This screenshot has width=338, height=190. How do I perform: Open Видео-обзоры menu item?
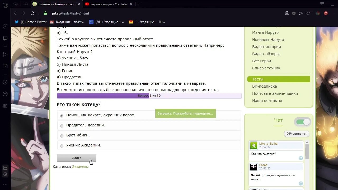(x=266, y=54)
